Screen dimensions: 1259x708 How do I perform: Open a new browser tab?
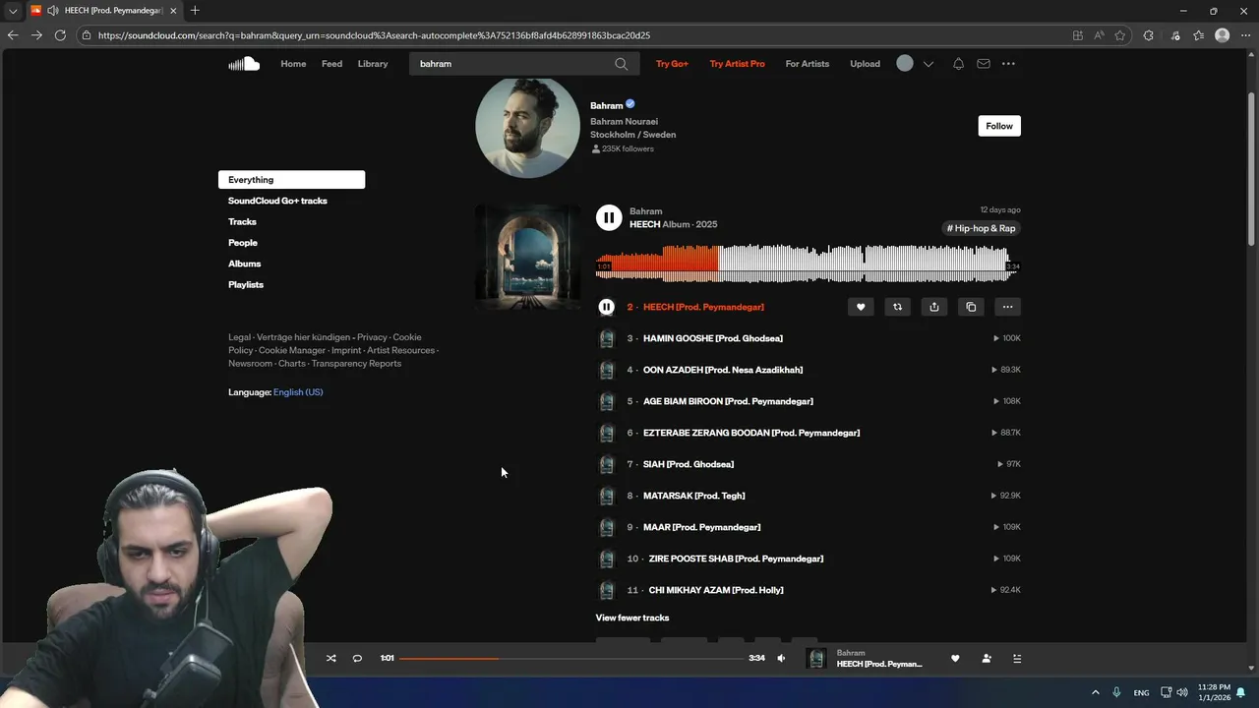(x=195, y=11)
